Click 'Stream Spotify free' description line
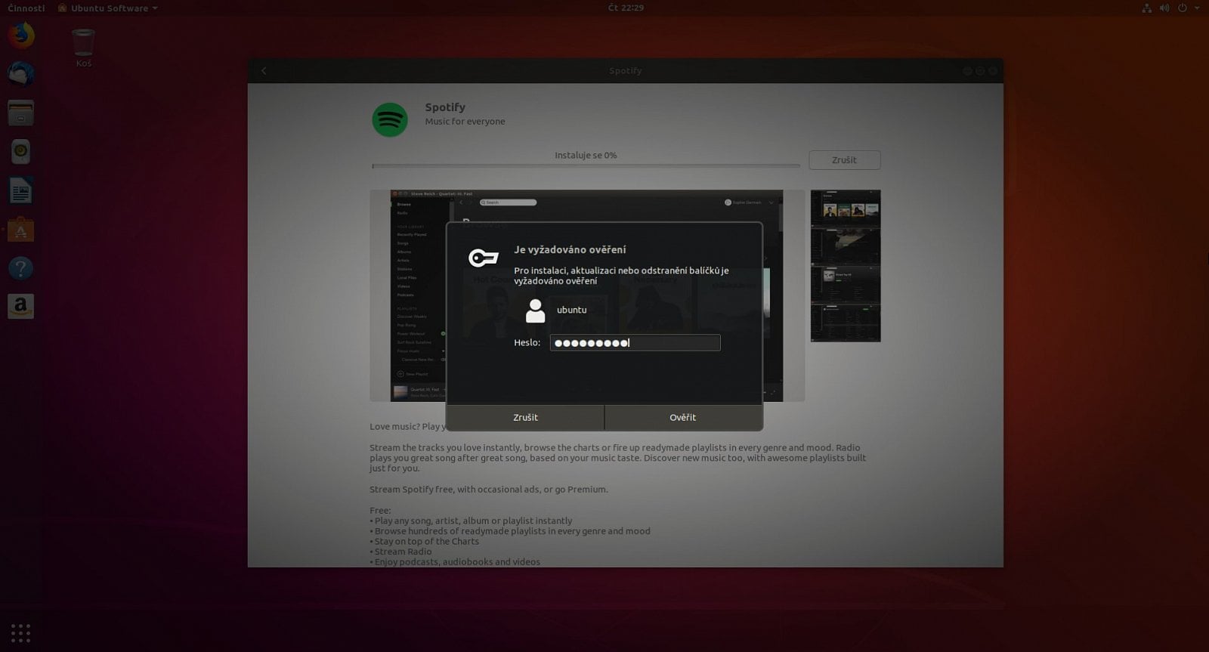This screenshot has height=652, width=1209. tap(489, 490)
